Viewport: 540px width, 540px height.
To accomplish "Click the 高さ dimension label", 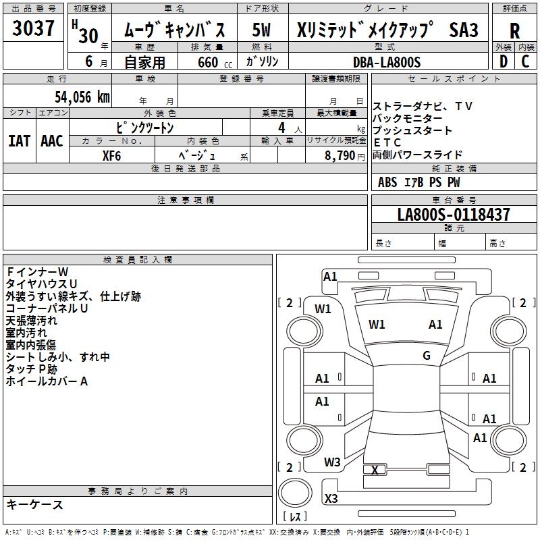I will tap(497, 243).
